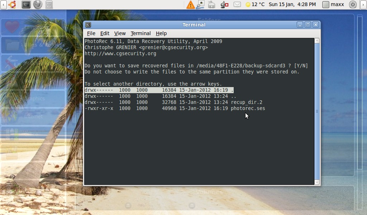Close the Terminal window
Screen dimensions: 367x215
click(316, 25)
